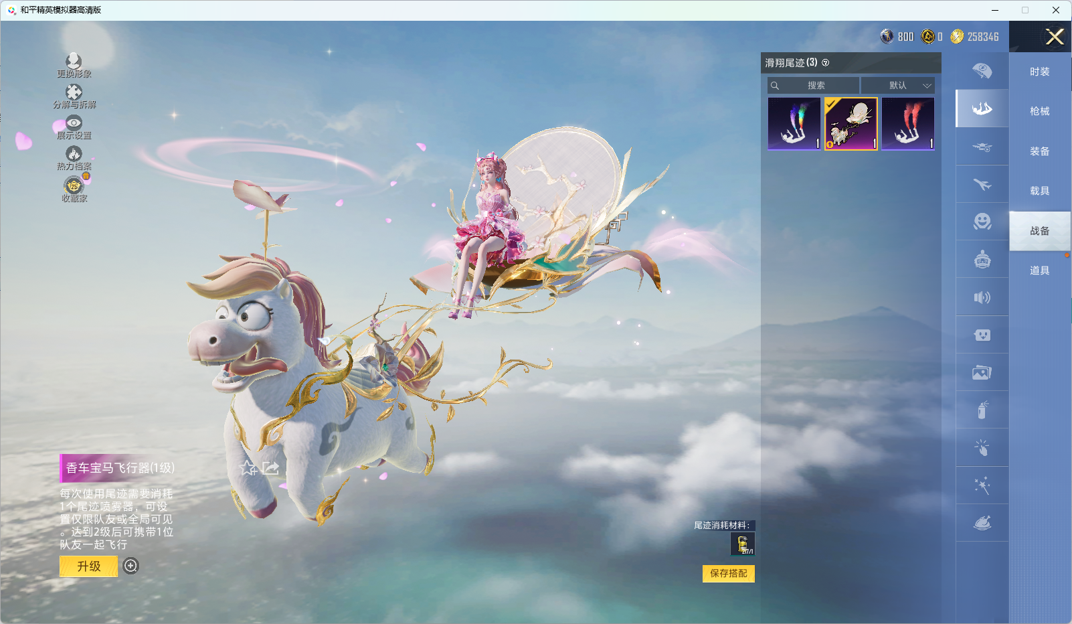Select the parachute category icon in sidebar

[x=982, y=70]
